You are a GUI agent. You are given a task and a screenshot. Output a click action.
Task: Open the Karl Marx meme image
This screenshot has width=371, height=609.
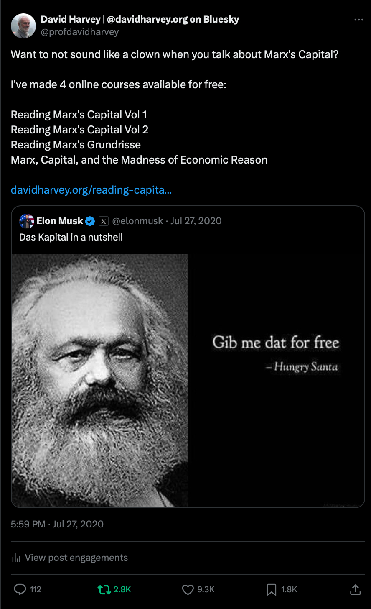(188, 380)
